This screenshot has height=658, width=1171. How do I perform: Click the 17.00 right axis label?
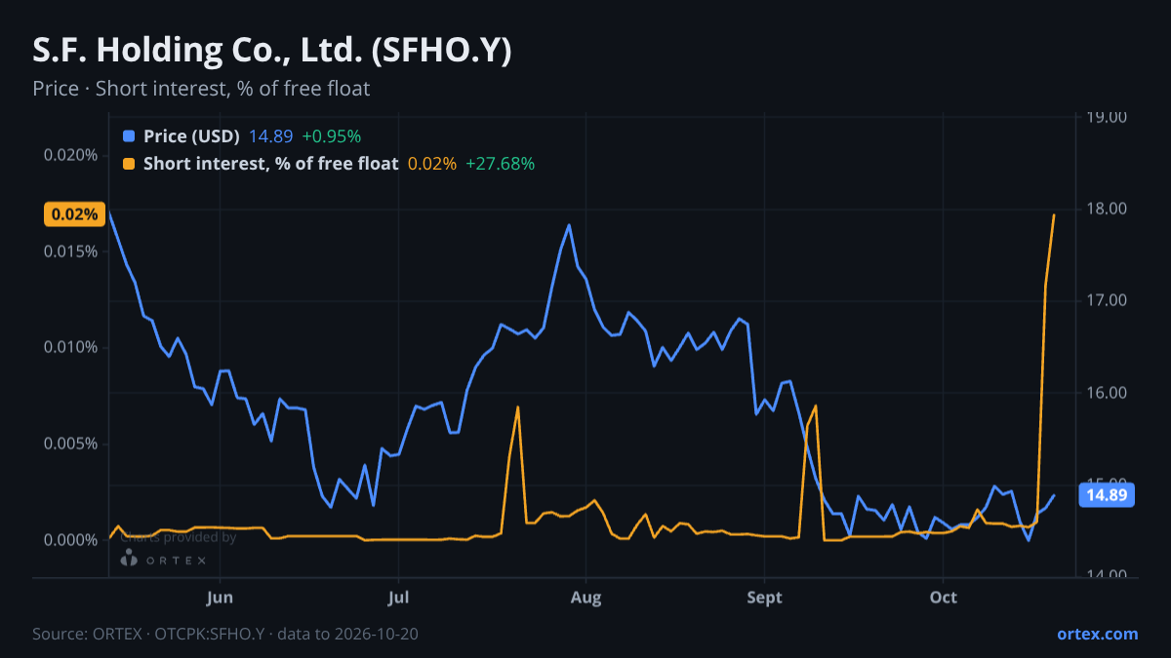click(x=1107, y=300)
